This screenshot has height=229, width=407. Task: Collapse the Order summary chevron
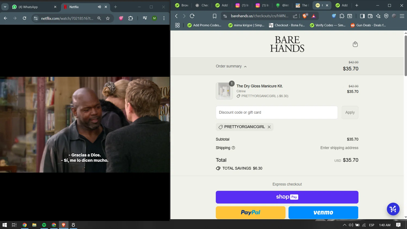pos(245,66)
